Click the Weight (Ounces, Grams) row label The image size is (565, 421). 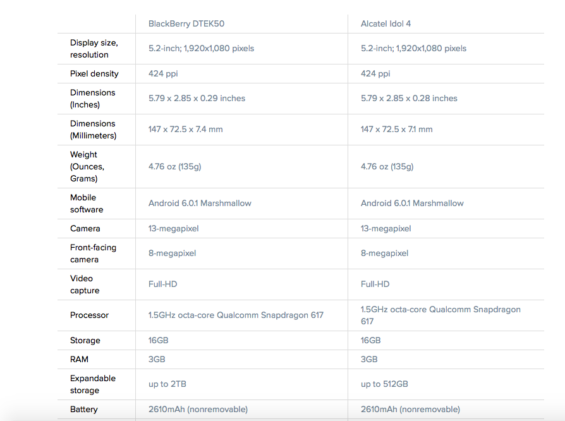tap(87, 166)
